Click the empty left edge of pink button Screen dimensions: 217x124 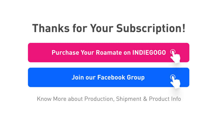point(39,53)
